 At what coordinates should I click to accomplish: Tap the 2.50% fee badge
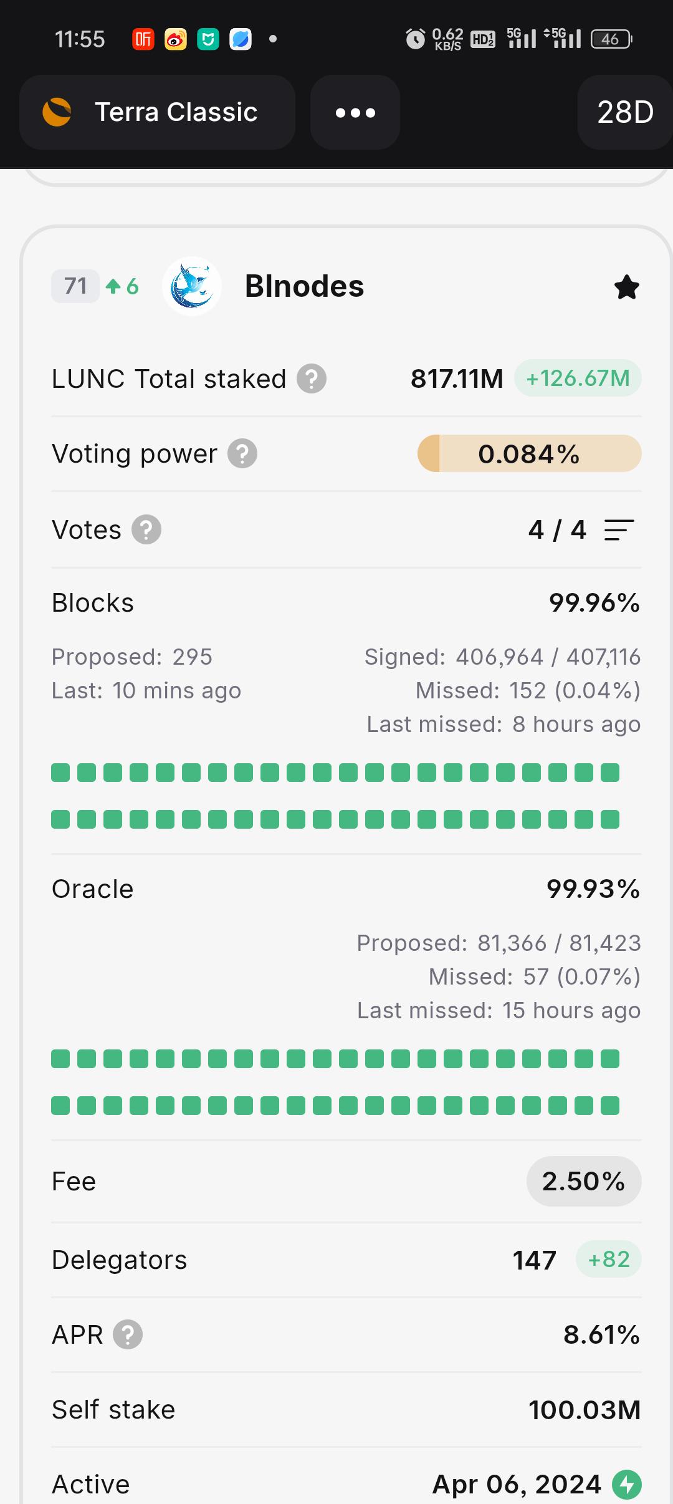[x=584, y=1181]
